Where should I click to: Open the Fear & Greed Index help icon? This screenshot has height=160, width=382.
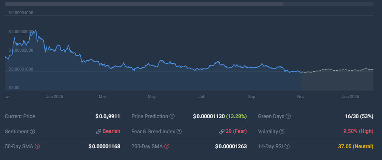click(x=179, y=131)
